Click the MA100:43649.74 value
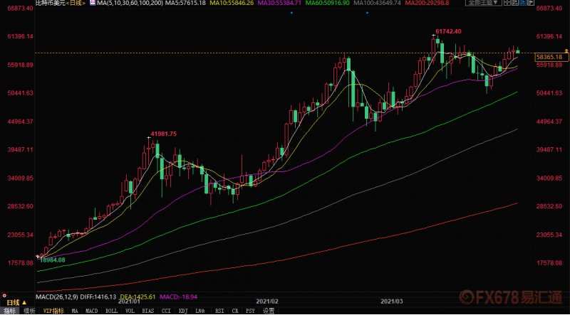570x315 pixels. click(378, 3)
